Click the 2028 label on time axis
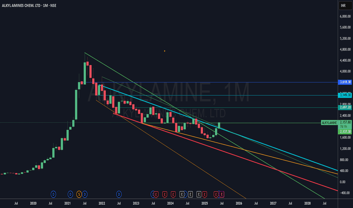Viewport: 353px width, 208px height. pyautogui.click(x=307, y=203)
